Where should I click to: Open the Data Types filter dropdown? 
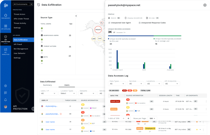pos(117,84)
